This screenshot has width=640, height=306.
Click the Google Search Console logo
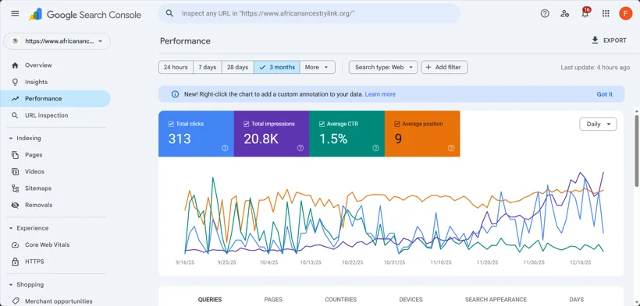pos(85,15)
